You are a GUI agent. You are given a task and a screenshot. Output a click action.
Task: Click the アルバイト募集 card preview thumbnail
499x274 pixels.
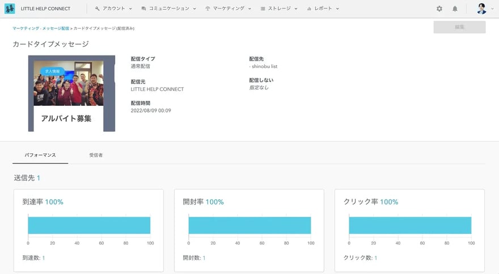tap(71, 93)
